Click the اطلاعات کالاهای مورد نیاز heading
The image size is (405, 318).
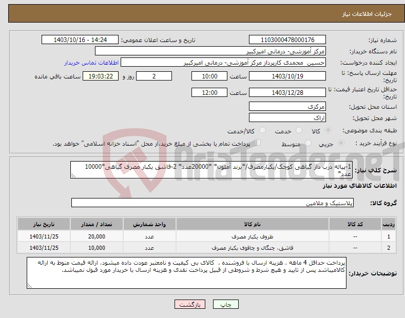point(359,186)
